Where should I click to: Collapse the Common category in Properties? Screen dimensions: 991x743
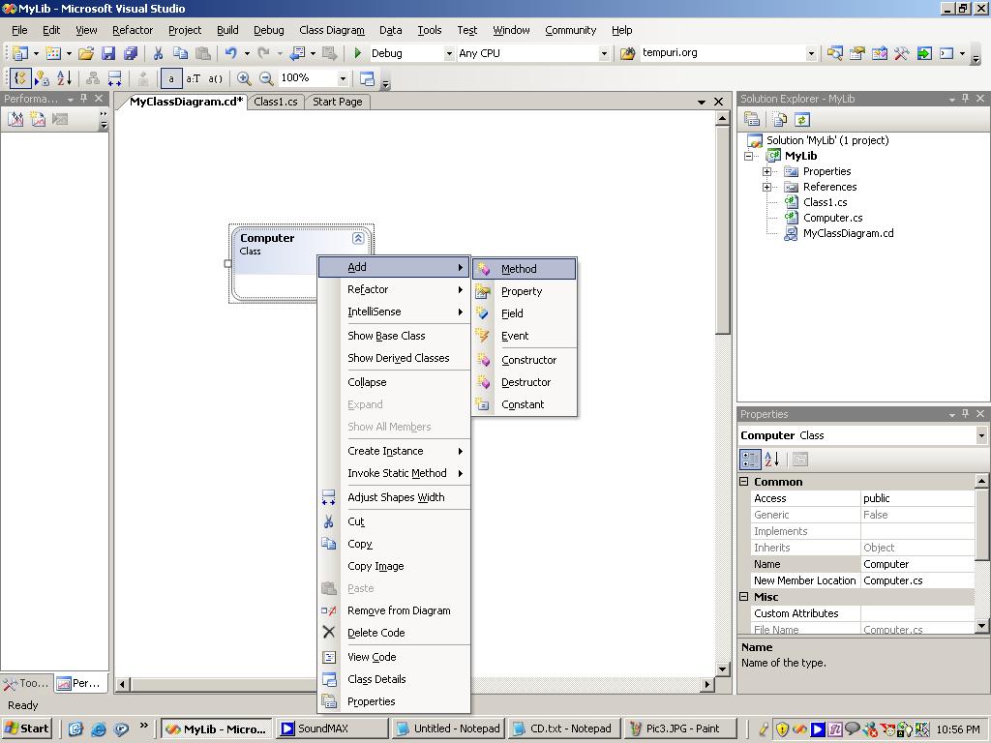(744, 482)
